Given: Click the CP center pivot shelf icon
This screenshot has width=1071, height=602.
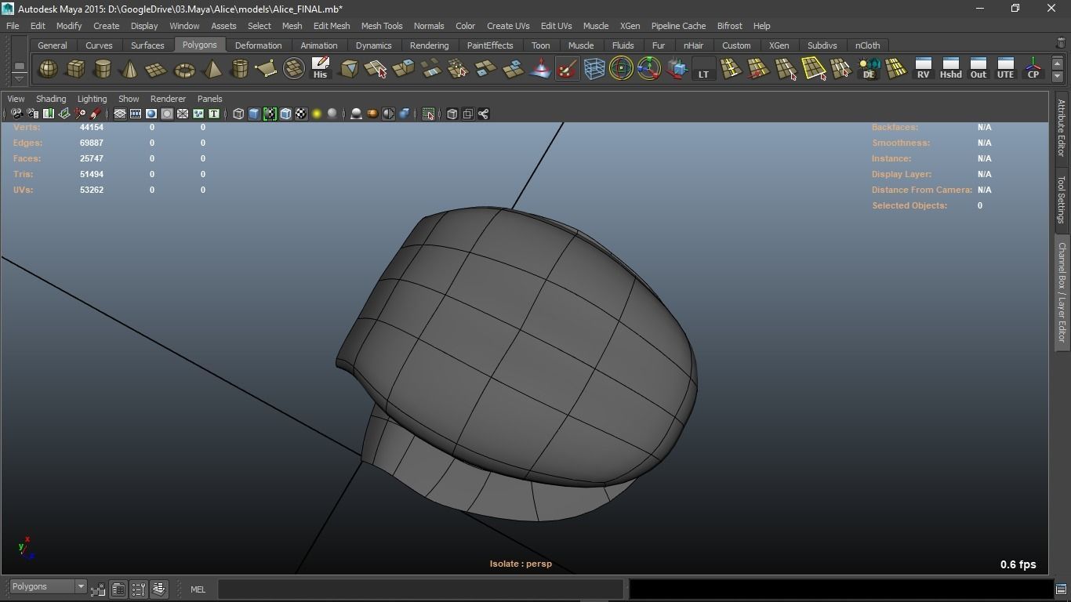Looking at the screenshot, I should coord(1033,69).
